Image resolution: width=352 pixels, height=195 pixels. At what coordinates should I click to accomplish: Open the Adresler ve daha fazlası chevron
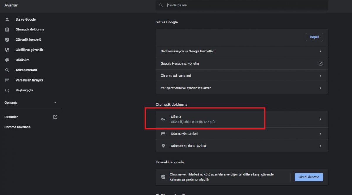point(320,146)
